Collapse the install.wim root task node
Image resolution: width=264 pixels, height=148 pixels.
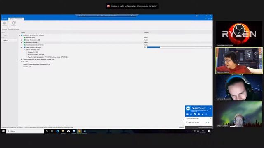[19, 35]
